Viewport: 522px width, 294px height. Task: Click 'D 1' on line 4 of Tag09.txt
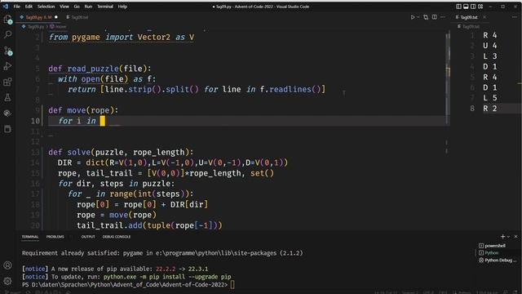[490, 67]
